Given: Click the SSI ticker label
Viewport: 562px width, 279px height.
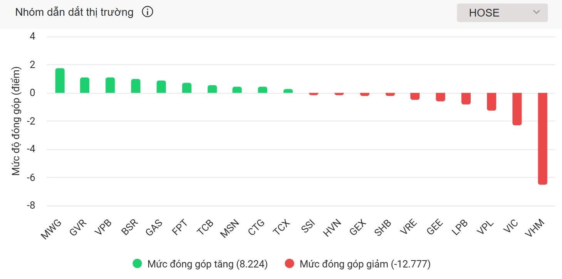Looking at the screenshot, I should pos(308,225).
